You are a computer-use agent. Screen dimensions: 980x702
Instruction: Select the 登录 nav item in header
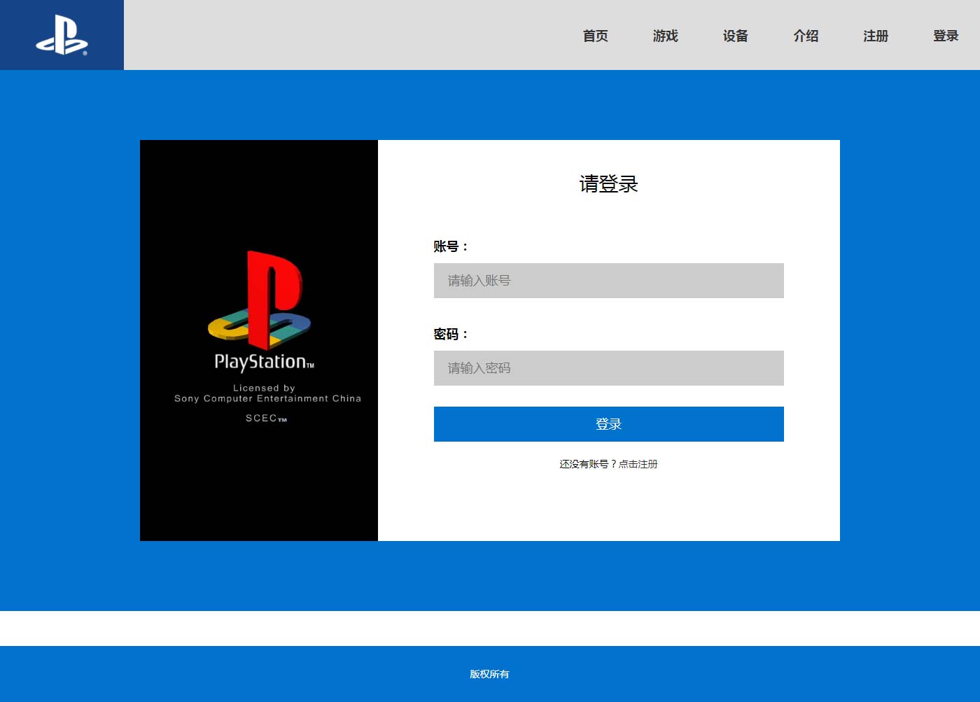(x=946, y=36)
